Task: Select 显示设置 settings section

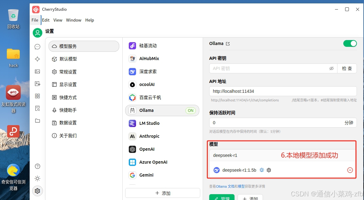Action: [84, 84]
